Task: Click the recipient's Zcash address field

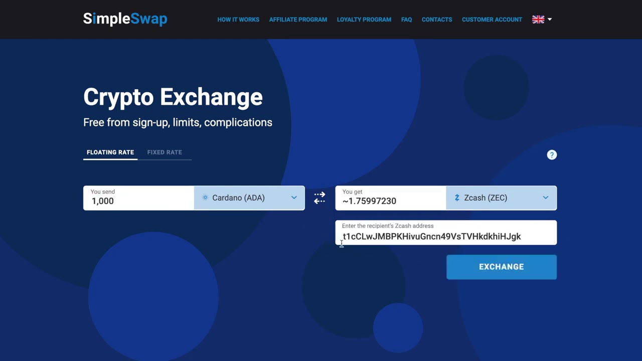Action: pyautogui.click(x=446, y=233)
